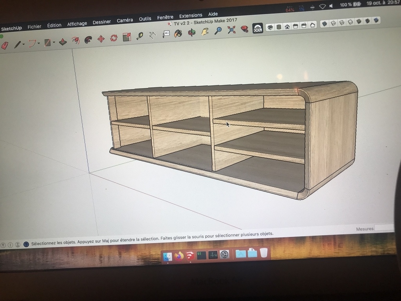Viewport: 401px width, 301px height.
Task: Open the Dessiner menu
Action: click(x=102, y=22)
